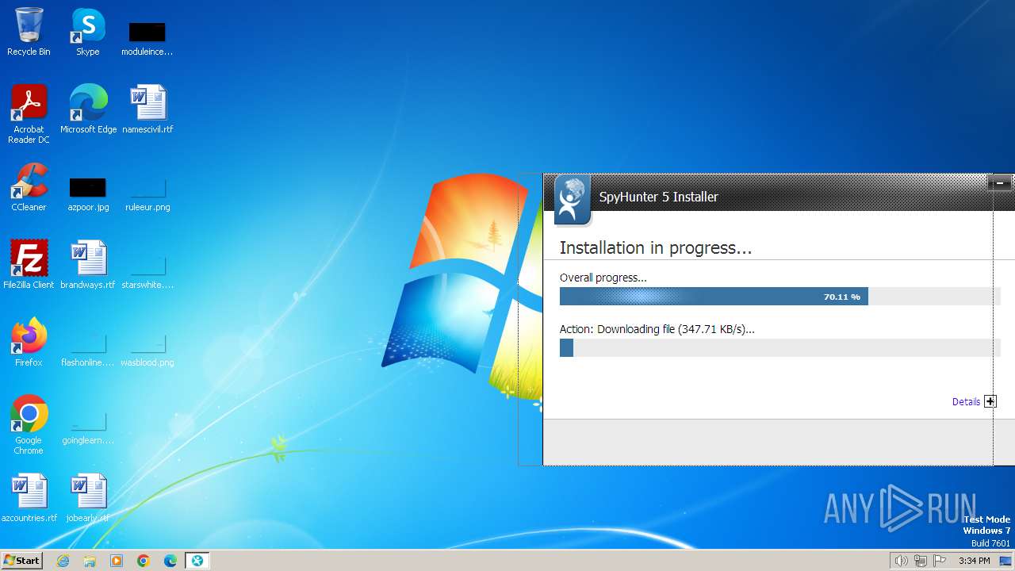Switch to SpyHunter installer taskbar button
Image resolution: width=1015 pixels, height=571 pixels.
pyautogui.click(x=197, y=561)
